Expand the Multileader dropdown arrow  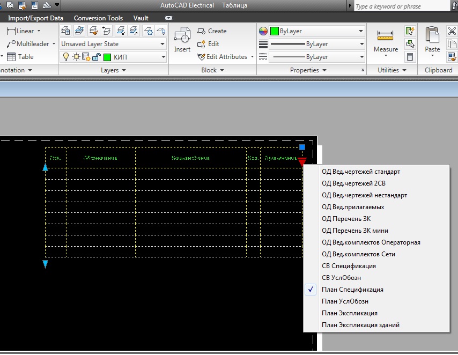point(54,44)
